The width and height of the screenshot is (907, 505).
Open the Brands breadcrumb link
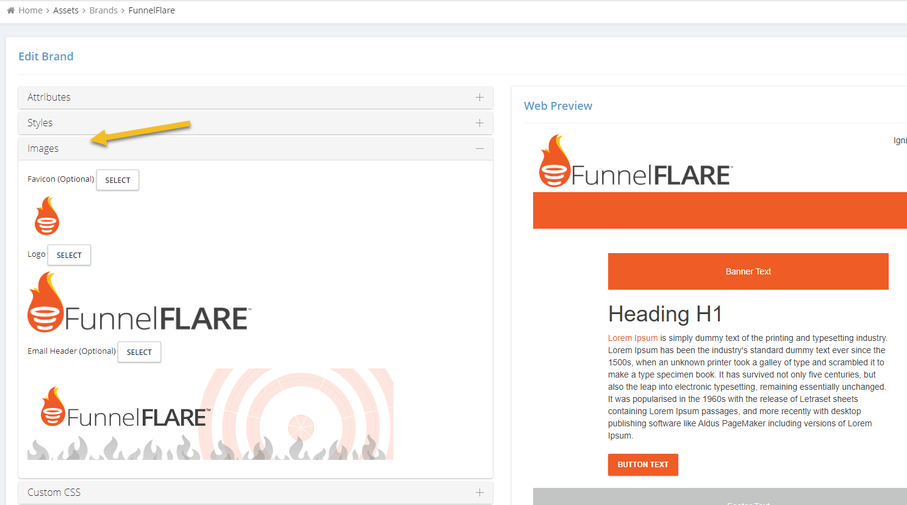click(x=103, y=10)
